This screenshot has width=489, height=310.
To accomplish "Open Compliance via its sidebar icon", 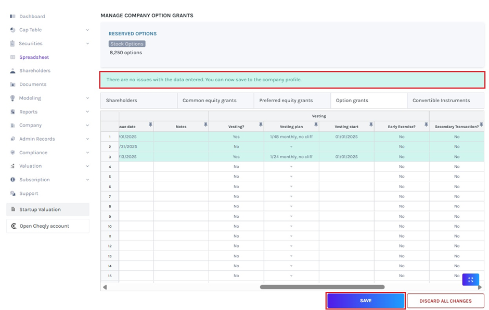I will click(12, 152).
